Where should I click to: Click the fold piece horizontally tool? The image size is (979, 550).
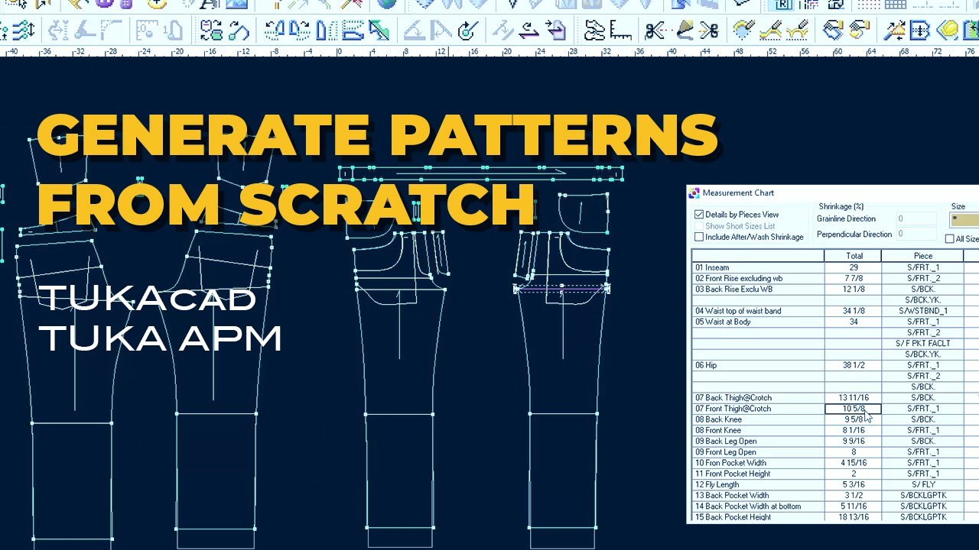click(353, 31)
